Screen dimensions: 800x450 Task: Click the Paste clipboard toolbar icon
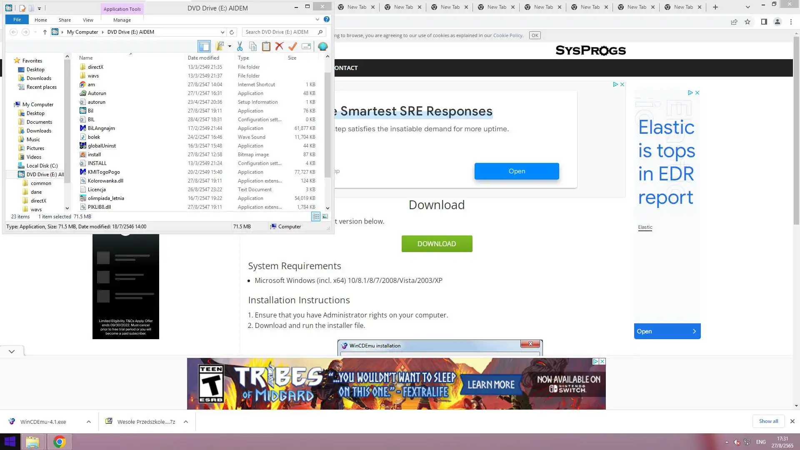(266, 46)
